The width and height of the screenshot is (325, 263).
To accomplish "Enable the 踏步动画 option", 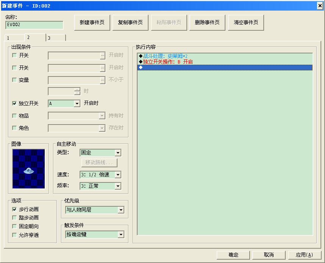I will (x=14, y=218).
